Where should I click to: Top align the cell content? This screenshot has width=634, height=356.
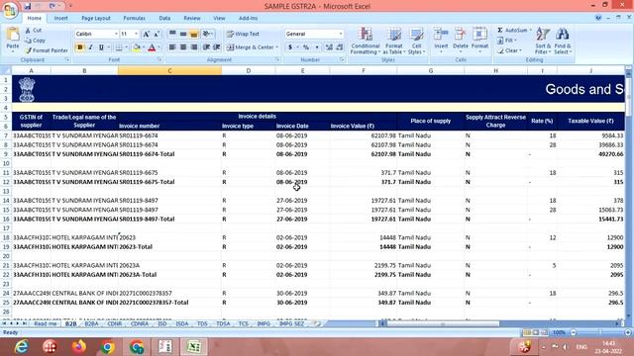pos(172,34)
